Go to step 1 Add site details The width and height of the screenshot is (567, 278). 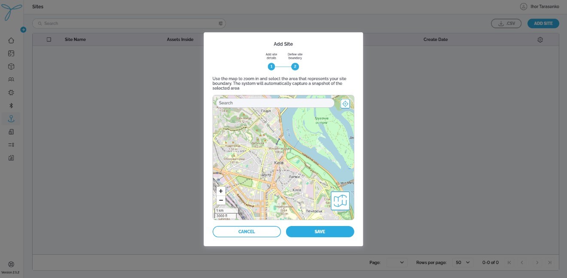pyautogui.click(x=271, y=67)
